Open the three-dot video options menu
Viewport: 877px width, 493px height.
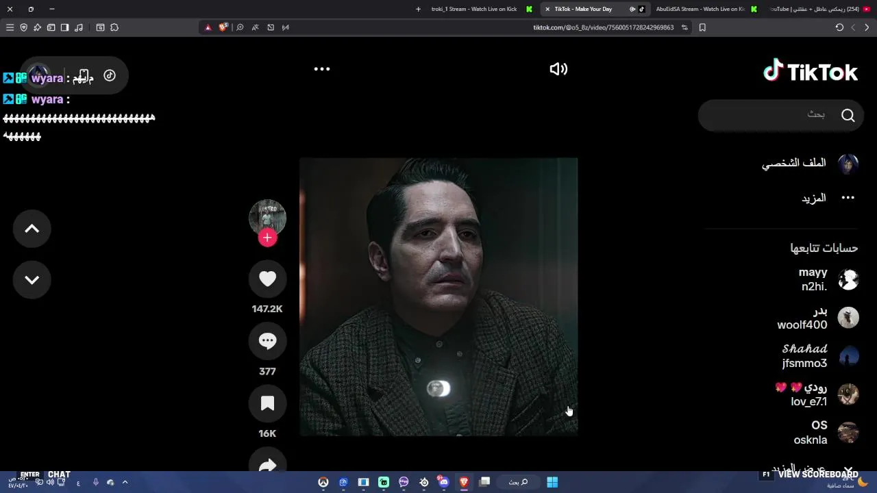(x=322, y=69)
